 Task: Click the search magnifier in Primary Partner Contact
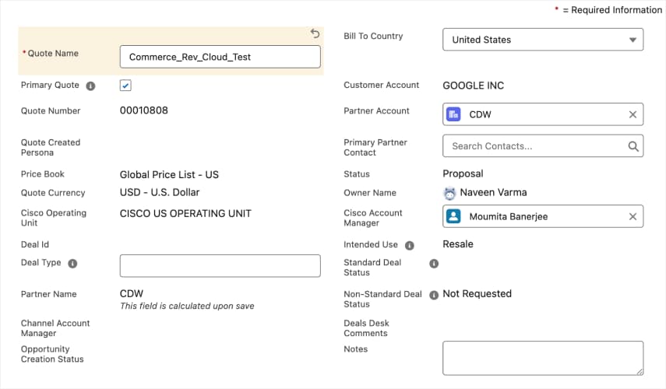633,146
